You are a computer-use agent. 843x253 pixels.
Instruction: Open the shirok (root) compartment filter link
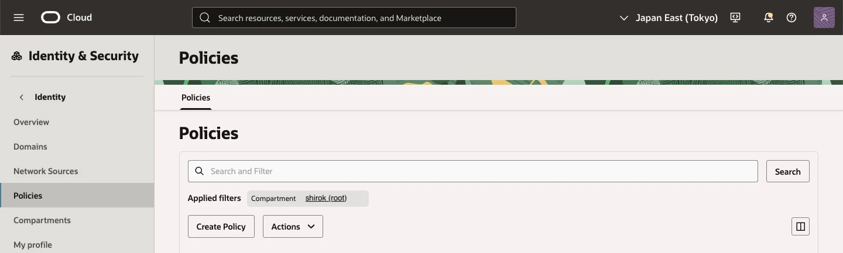326,198
